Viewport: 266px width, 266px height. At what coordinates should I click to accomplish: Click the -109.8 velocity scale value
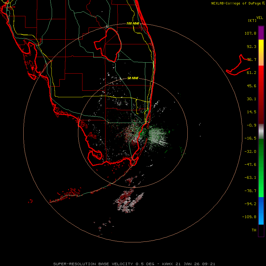(249, 217)
